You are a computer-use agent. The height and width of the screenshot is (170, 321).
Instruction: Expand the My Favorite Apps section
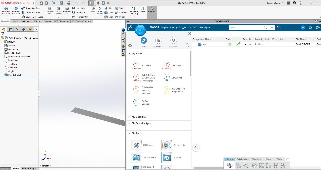click(129, 123)
